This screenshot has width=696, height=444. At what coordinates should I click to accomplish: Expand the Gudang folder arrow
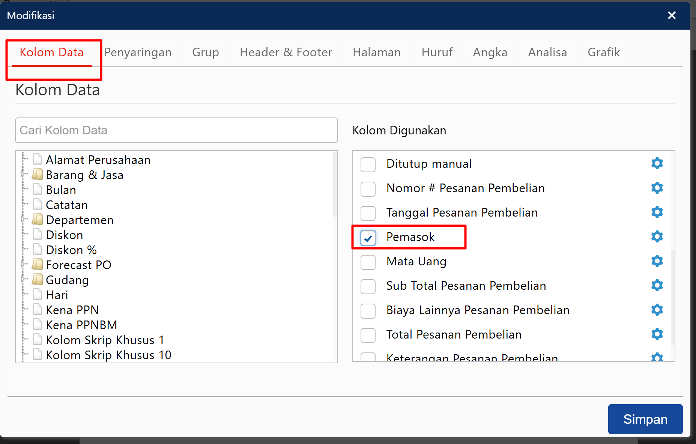(23, 279)
